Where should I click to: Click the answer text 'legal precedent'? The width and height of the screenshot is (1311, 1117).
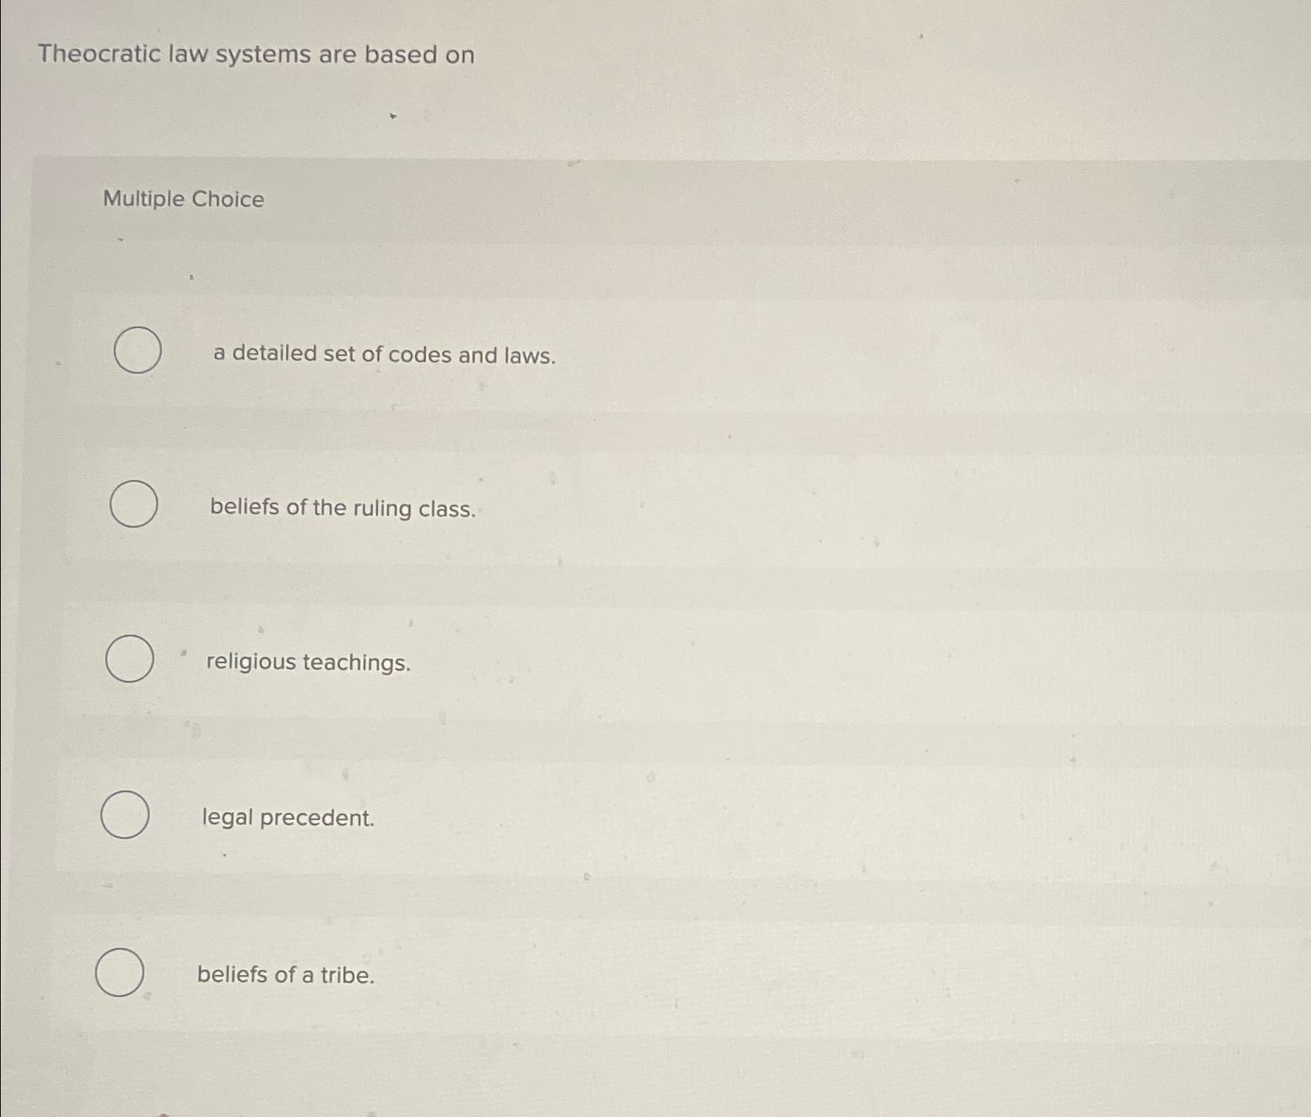coord(287,818)
